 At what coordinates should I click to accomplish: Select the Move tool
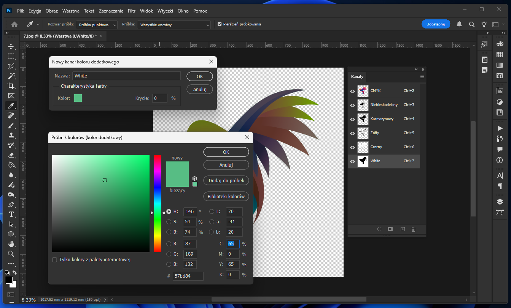[11, 47]
